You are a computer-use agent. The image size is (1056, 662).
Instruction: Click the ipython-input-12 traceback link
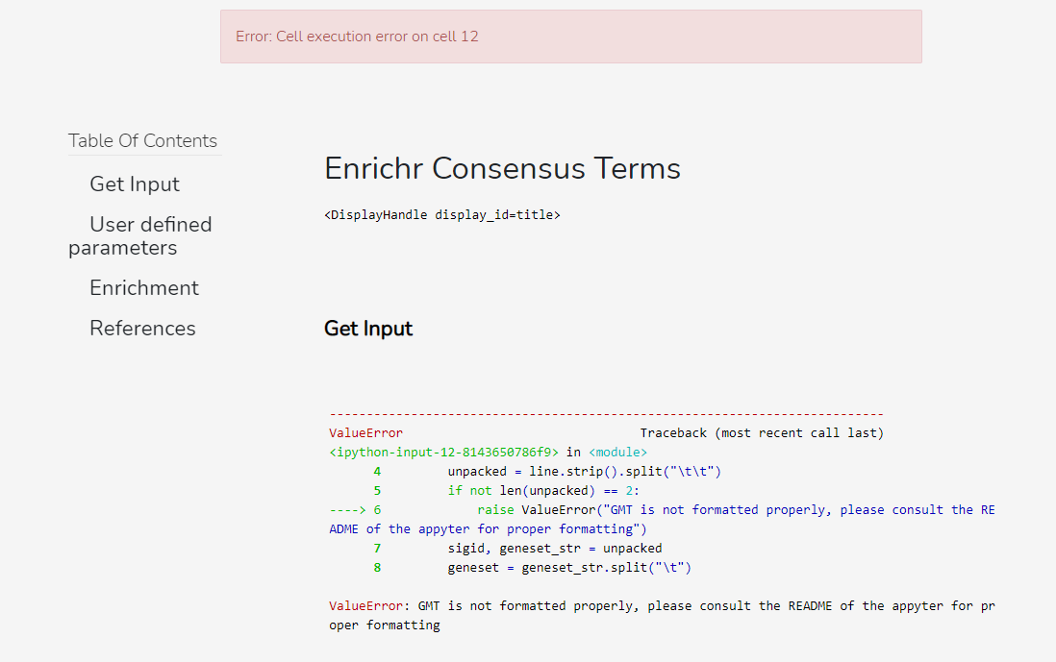coord(436,452)
